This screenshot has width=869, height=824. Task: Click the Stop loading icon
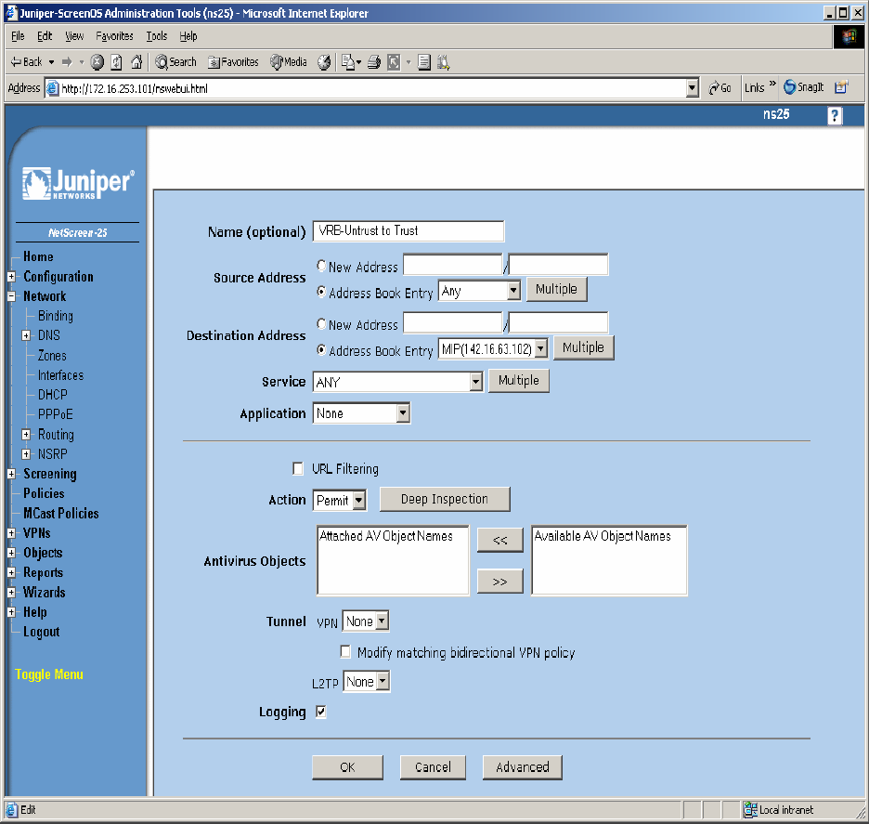click(x=97, y=61)
